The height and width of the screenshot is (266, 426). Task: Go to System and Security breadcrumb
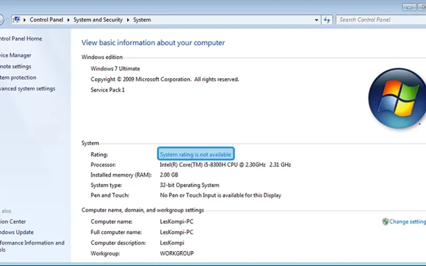(x=98, y=20)
